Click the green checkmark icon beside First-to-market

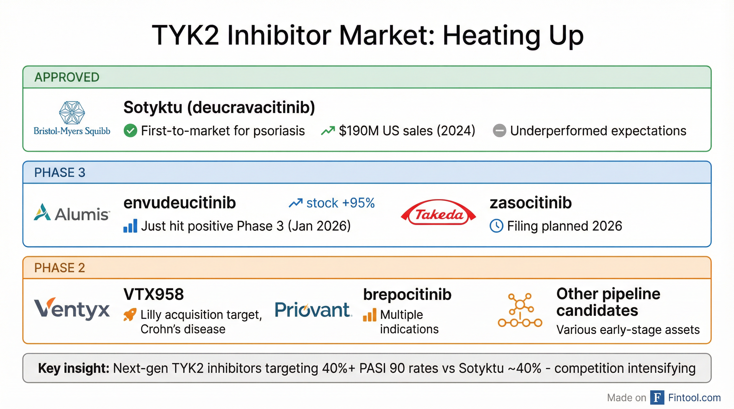point(130,131)
